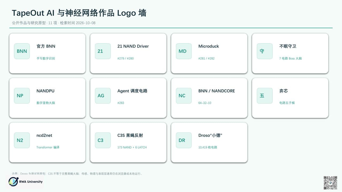Select the Agent 调度电路 title
342x192 pixels.
click(132, 91)
